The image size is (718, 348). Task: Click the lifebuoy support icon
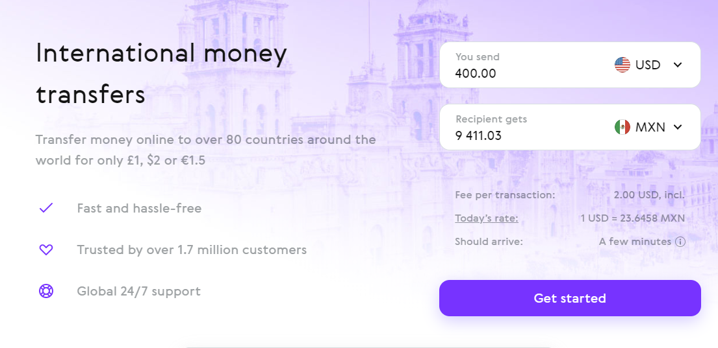point(46,291)
